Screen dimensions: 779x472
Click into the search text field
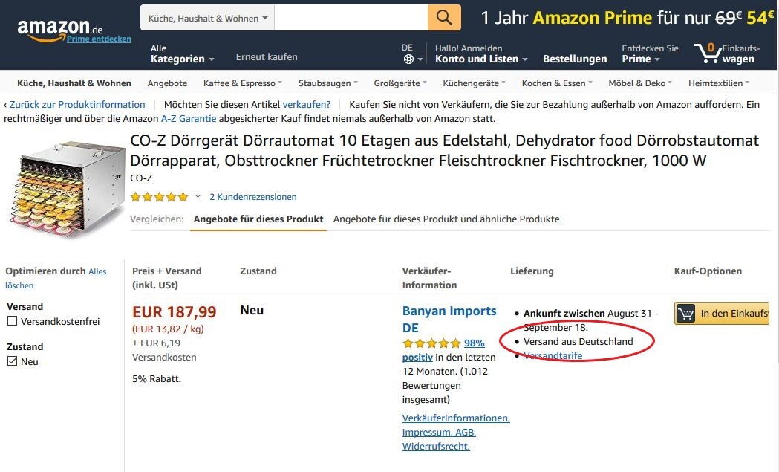(351, 18)
